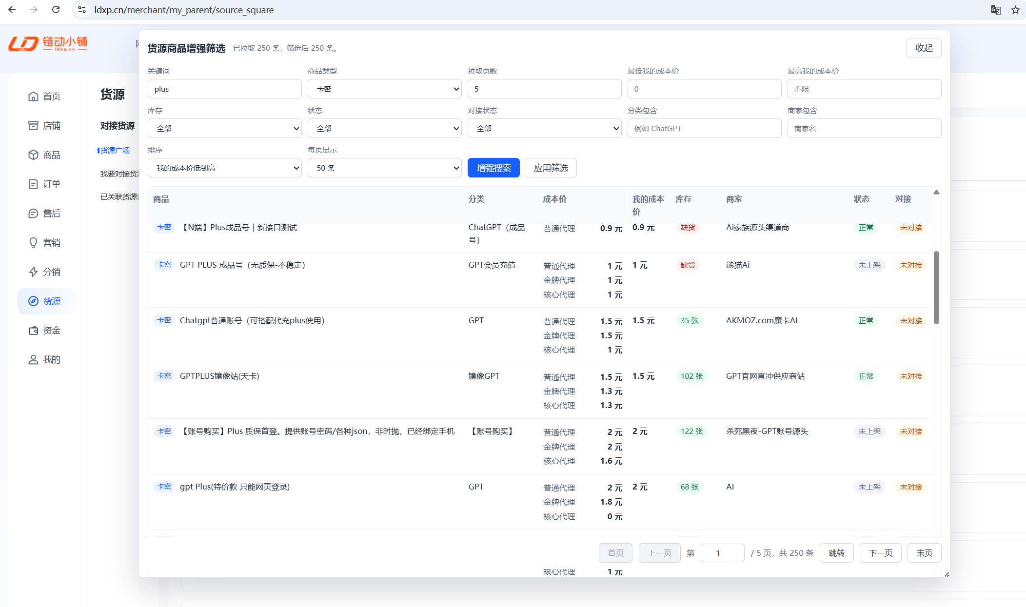This screenshot has width=1026, height=607.
Task: Click the panel resize handle corner
Action: pyautogui.click(x=947, y=574)
